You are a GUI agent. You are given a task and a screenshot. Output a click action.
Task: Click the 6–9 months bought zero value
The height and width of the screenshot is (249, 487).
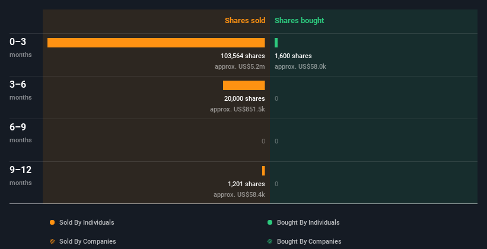pyautogui.click(x=276, y=141)
